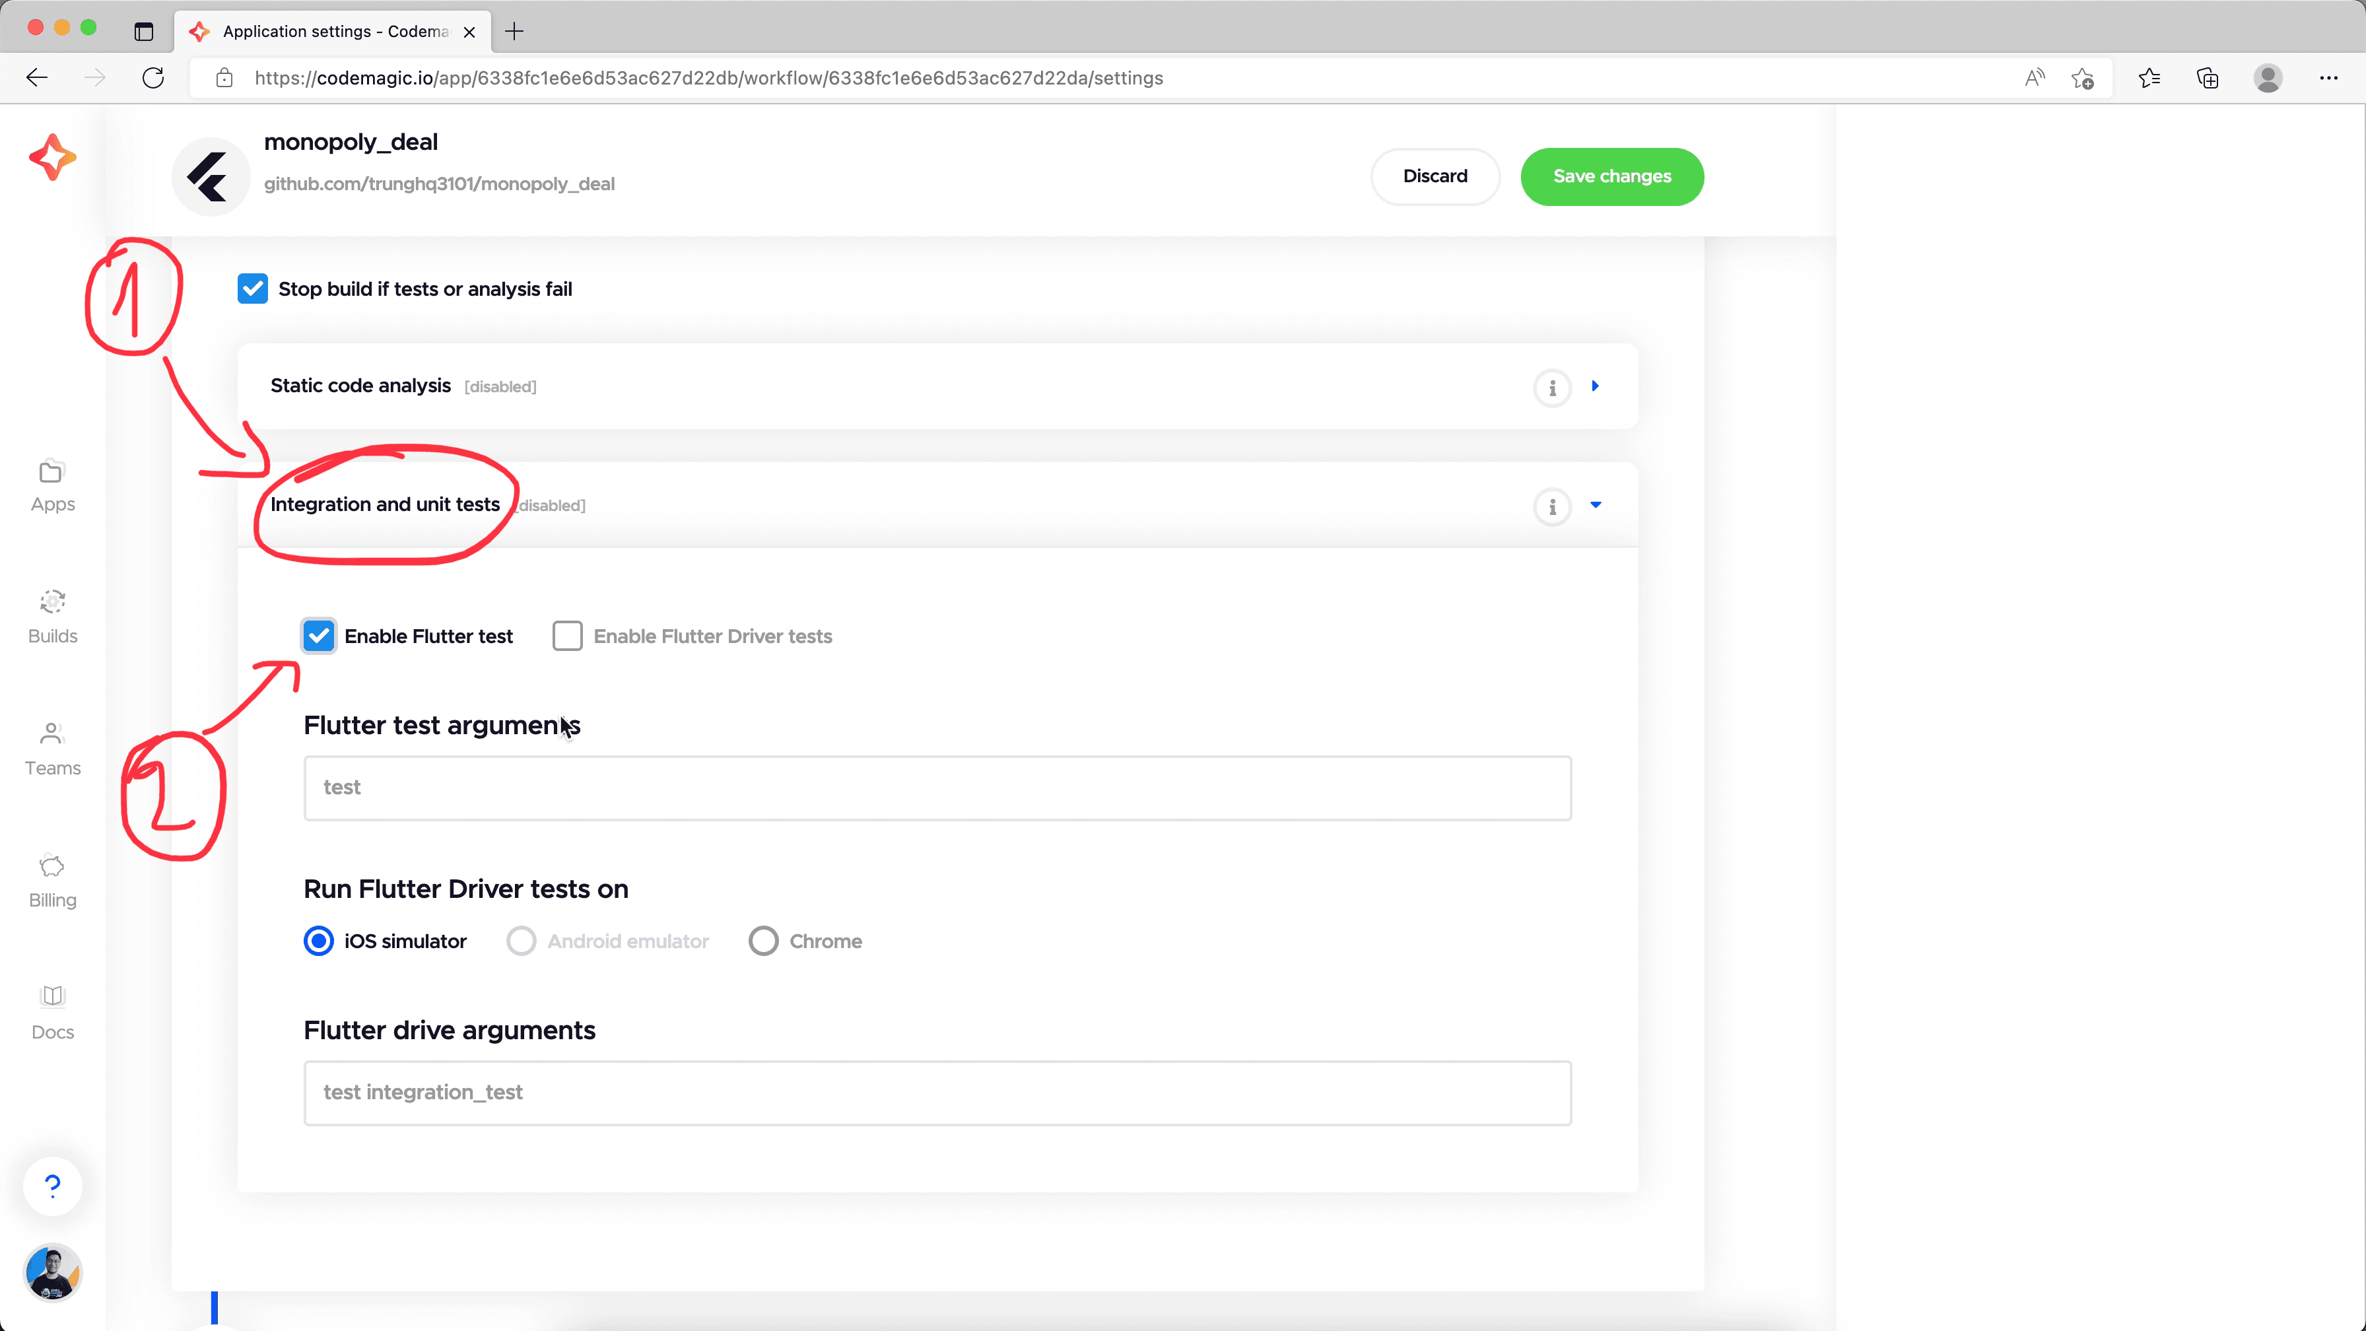Focus the Flutter drive arguments field

coord(937,1093)
